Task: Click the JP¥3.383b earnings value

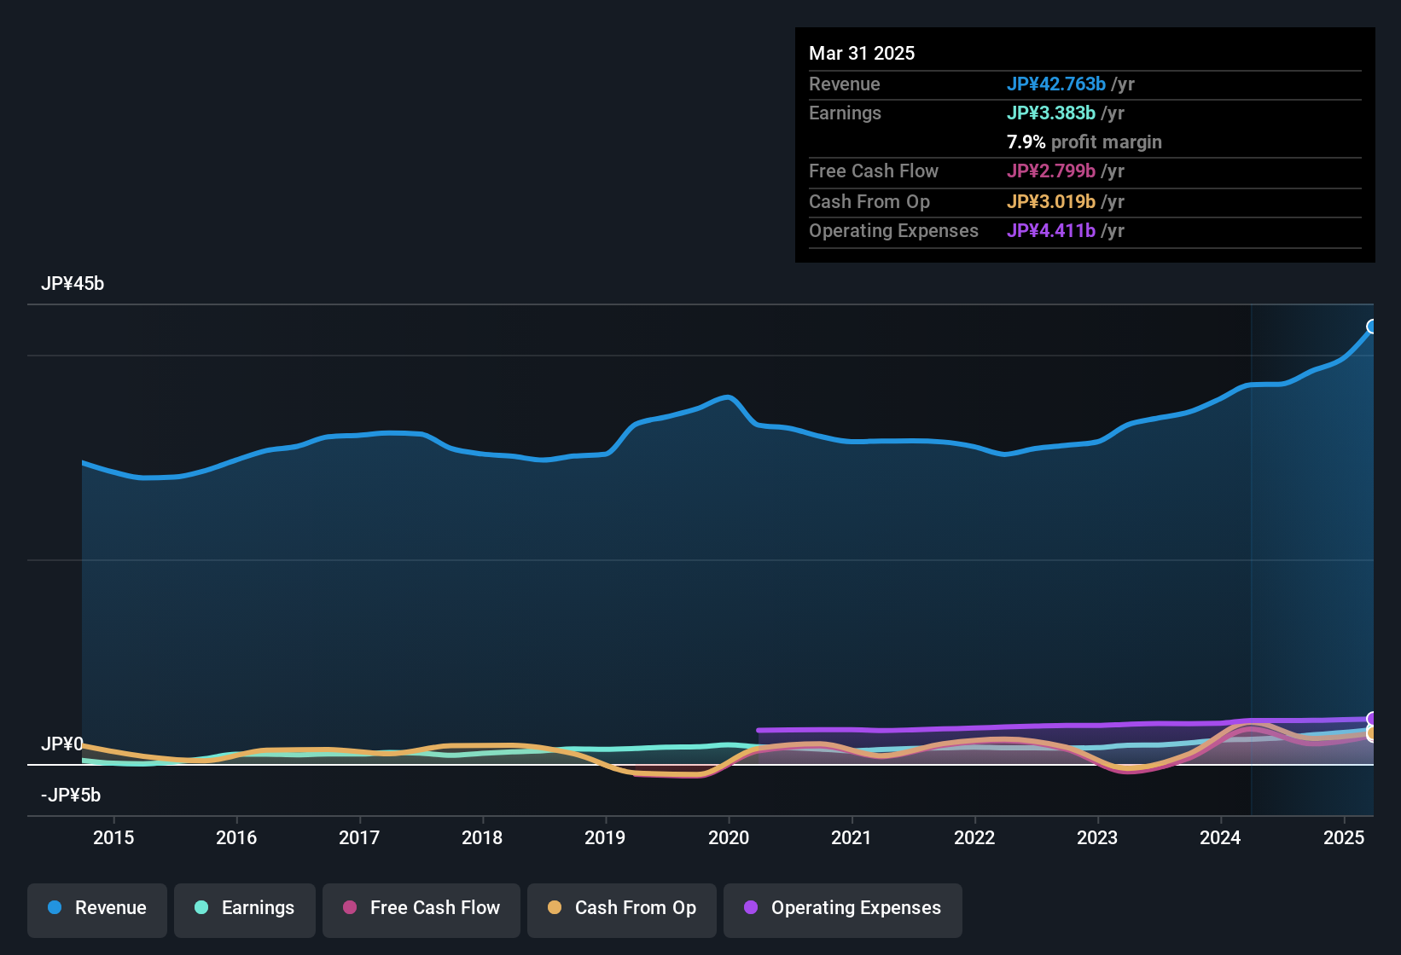Action: click(1051, 113)
